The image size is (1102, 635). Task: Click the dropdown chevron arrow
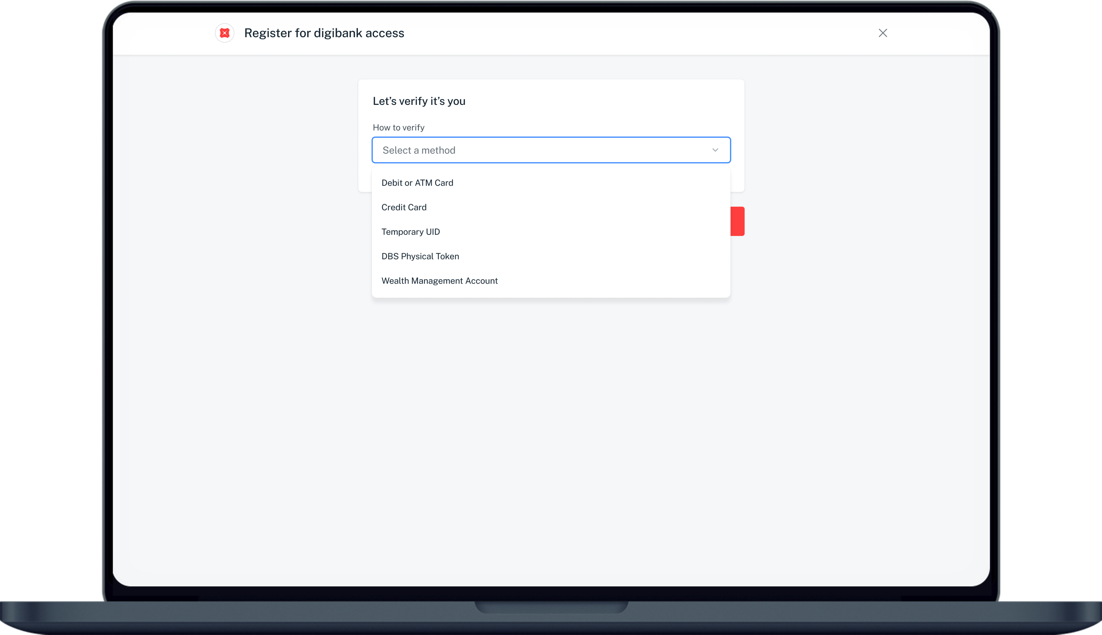[x=715, y=150]
